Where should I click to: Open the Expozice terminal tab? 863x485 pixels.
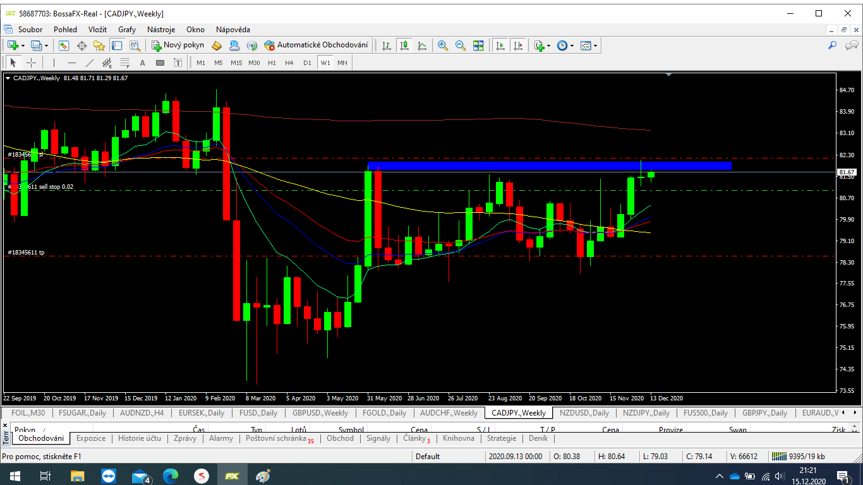coord(91,438)
